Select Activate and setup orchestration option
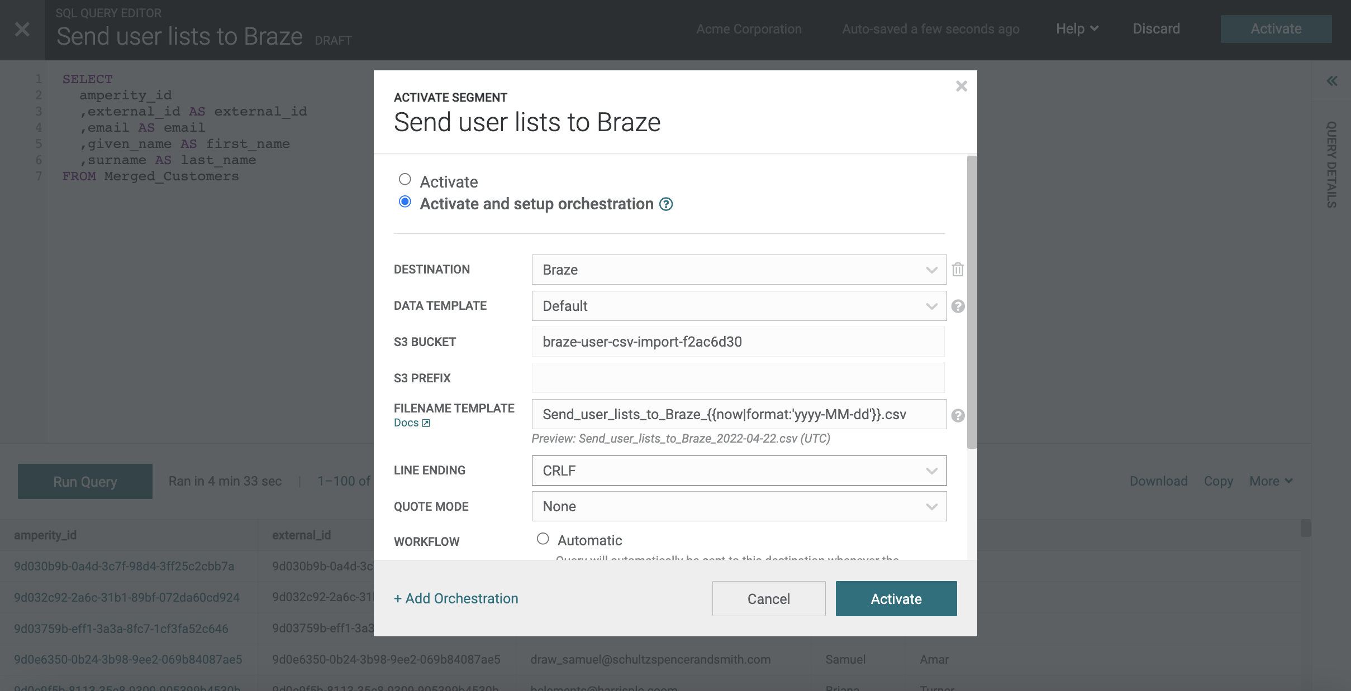This screenshot has height=691, width=1351. (405, 201)
